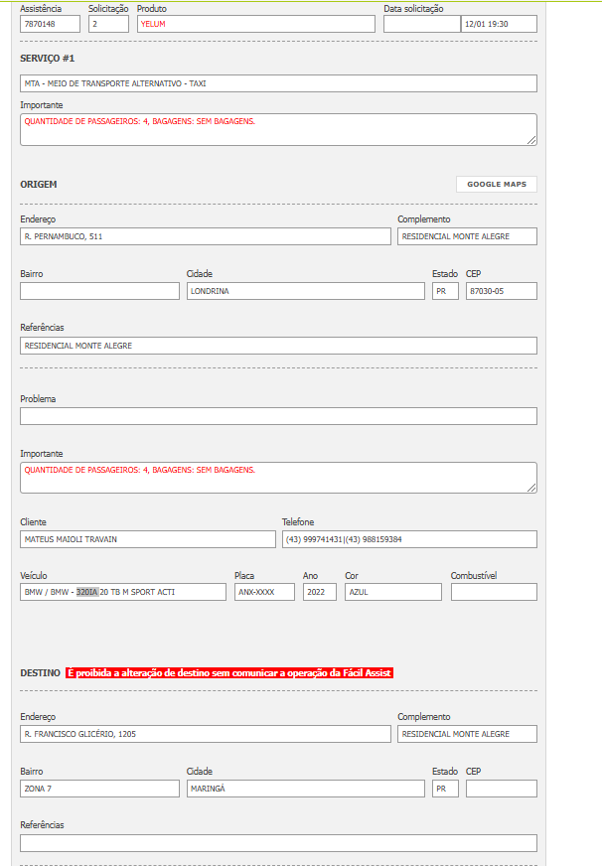Click the Ano field showing 2022
Image resolution: width=602 pixels, height=866 pixels.
tap(320, 592)
